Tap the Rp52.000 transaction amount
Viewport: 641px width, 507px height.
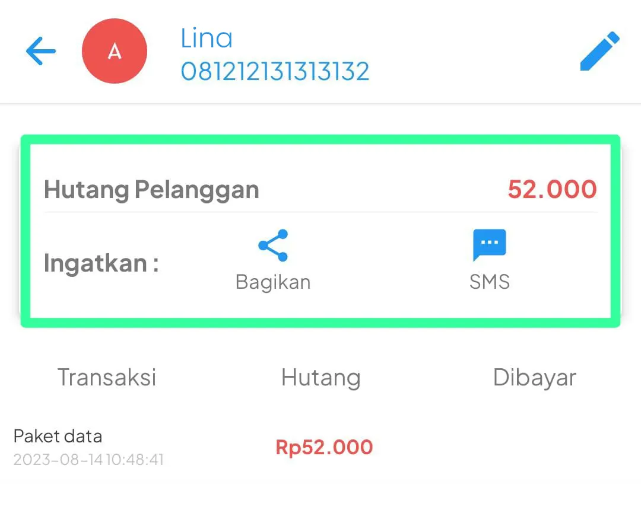coord(324,447)
